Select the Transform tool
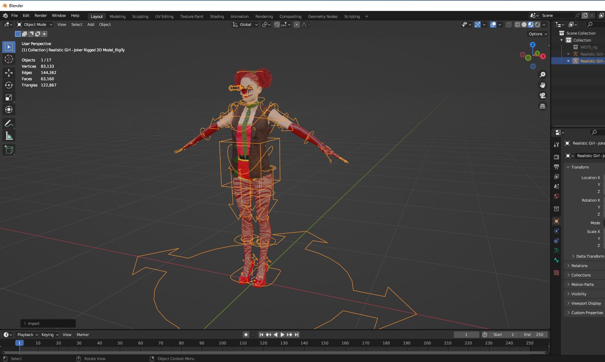 pos(9,110)
